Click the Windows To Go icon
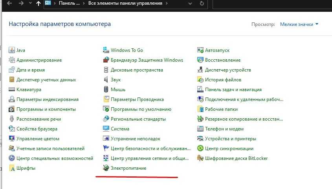 [106, 50]
